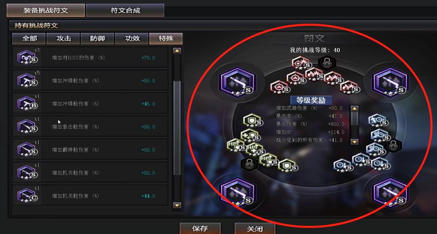This screenshot has height=234, width=437.
Task: Click the rune list scrollbar thumb
Action: 177,128
